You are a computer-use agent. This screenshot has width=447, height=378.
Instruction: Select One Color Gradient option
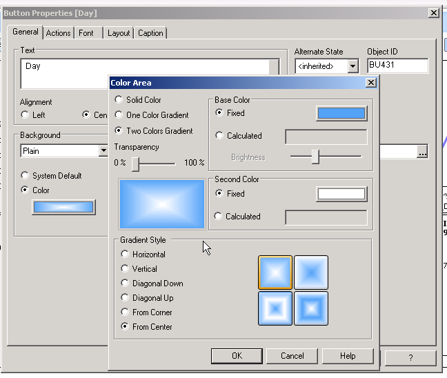pyautogui.click(x=152, y=115)
